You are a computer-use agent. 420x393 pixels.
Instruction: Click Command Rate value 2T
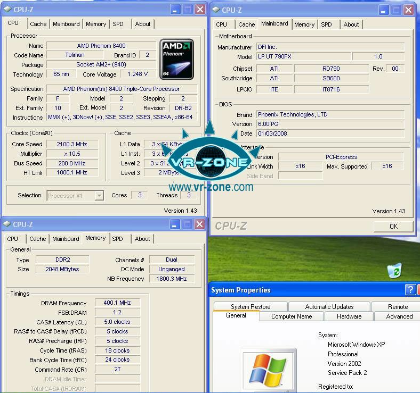click(117, 369)
